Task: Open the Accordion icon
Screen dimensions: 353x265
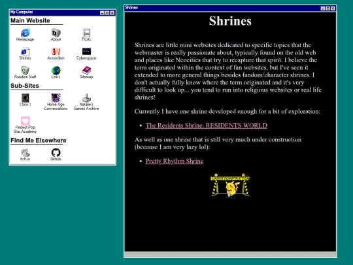Action: pos(56,54)
